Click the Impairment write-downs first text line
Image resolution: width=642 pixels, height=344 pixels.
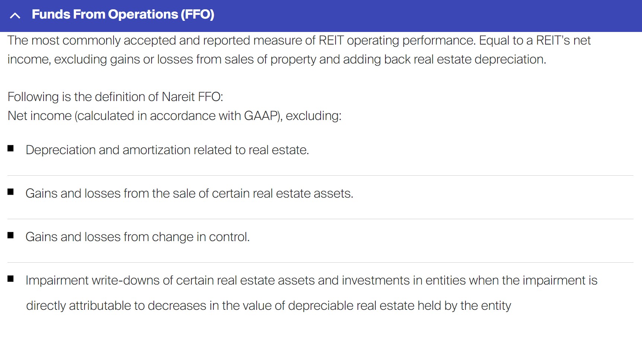[x=311, y=280]
